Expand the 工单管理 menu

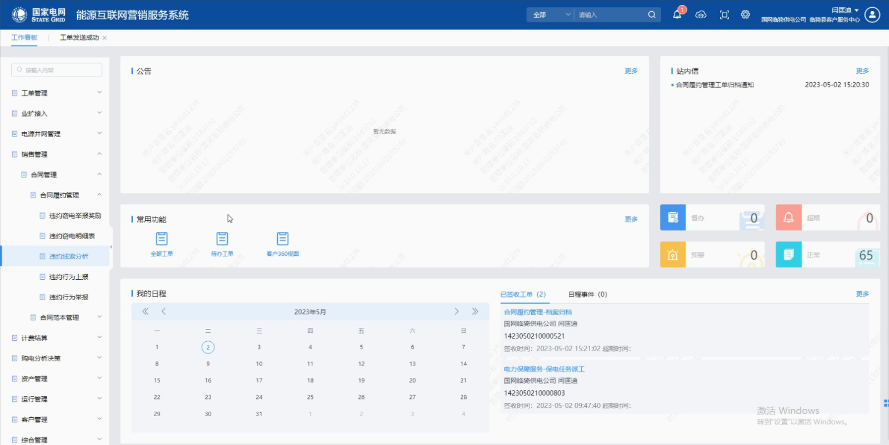coord(56,93)
